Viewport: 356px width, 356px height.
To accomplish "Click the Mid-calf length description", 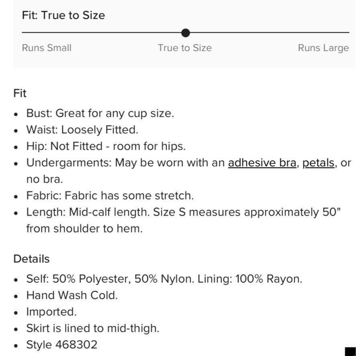I will pos(183,220).
